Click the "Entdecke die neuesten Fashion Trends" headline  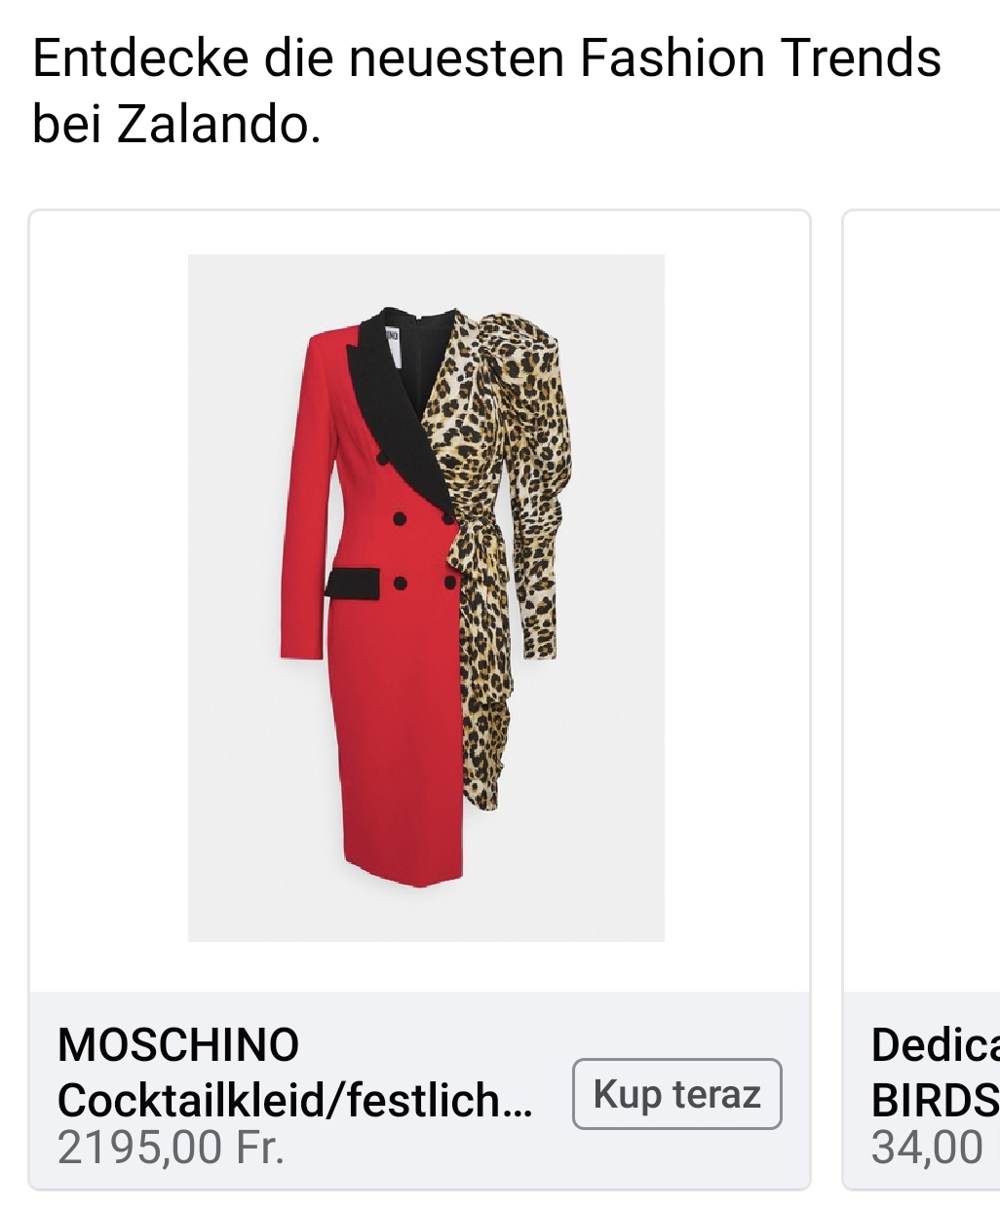pos(486,58)
